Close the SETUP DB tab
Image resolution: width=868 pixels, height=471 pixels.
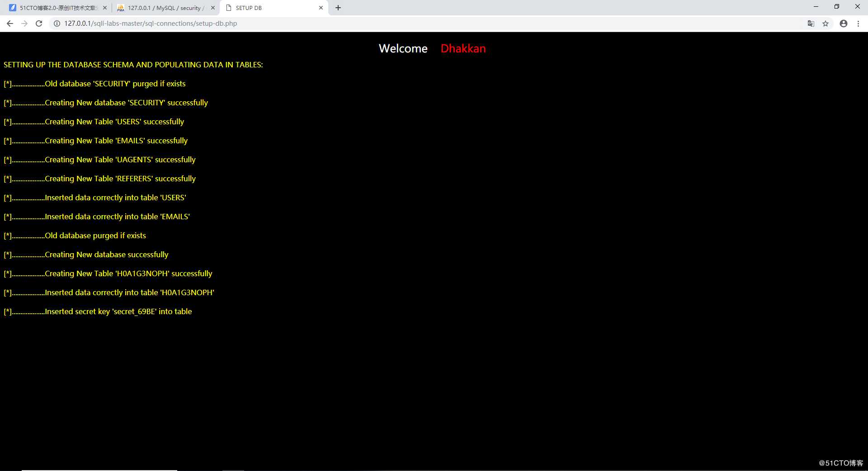[321, 8]
